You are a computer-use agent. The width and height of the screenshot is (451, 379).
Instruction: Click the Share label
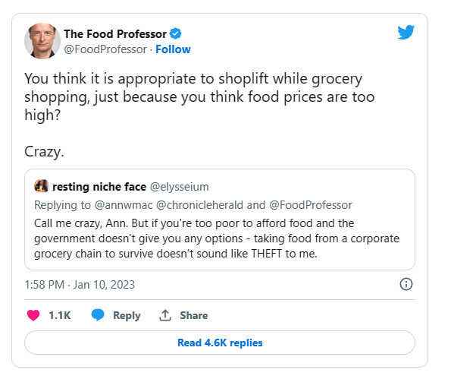pyautogui.click(x=194, y=315)
